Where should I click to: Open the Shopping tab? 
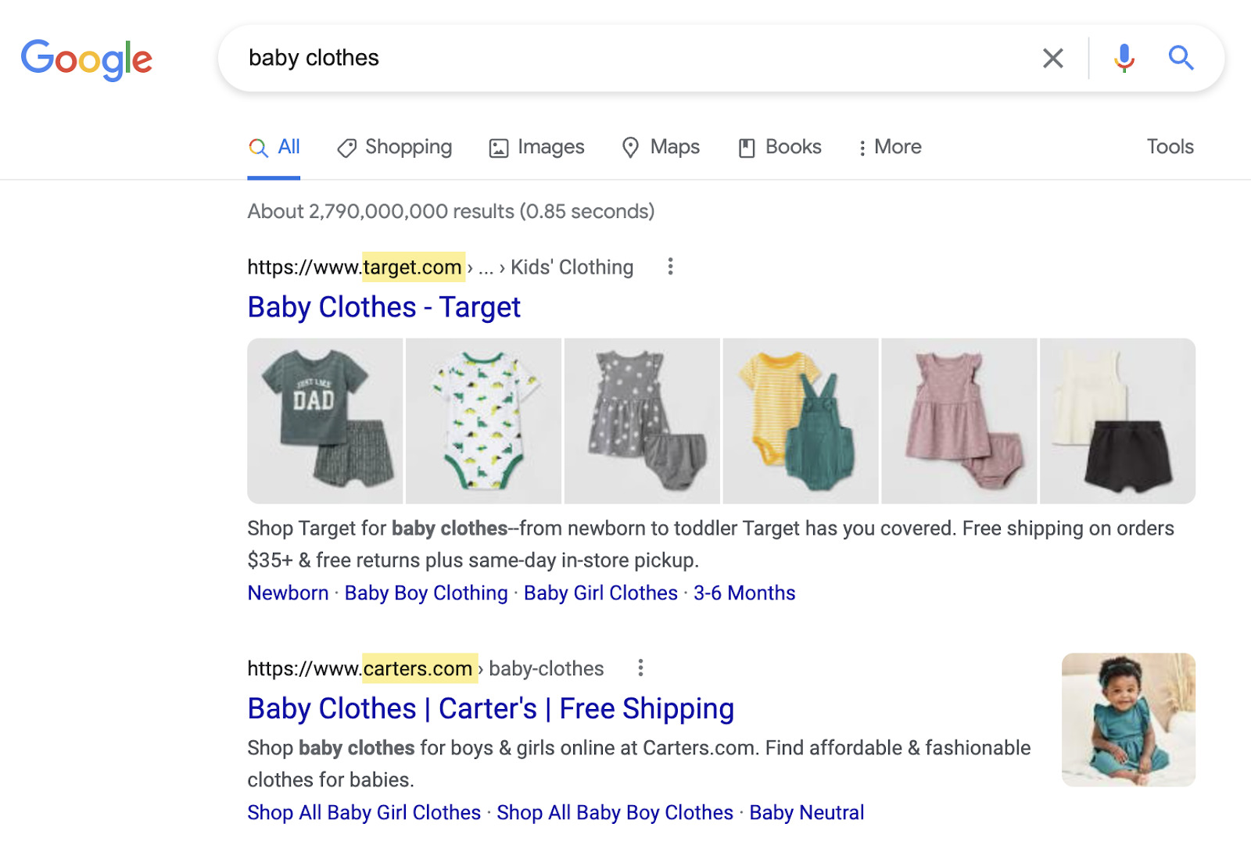pos(395,147)
